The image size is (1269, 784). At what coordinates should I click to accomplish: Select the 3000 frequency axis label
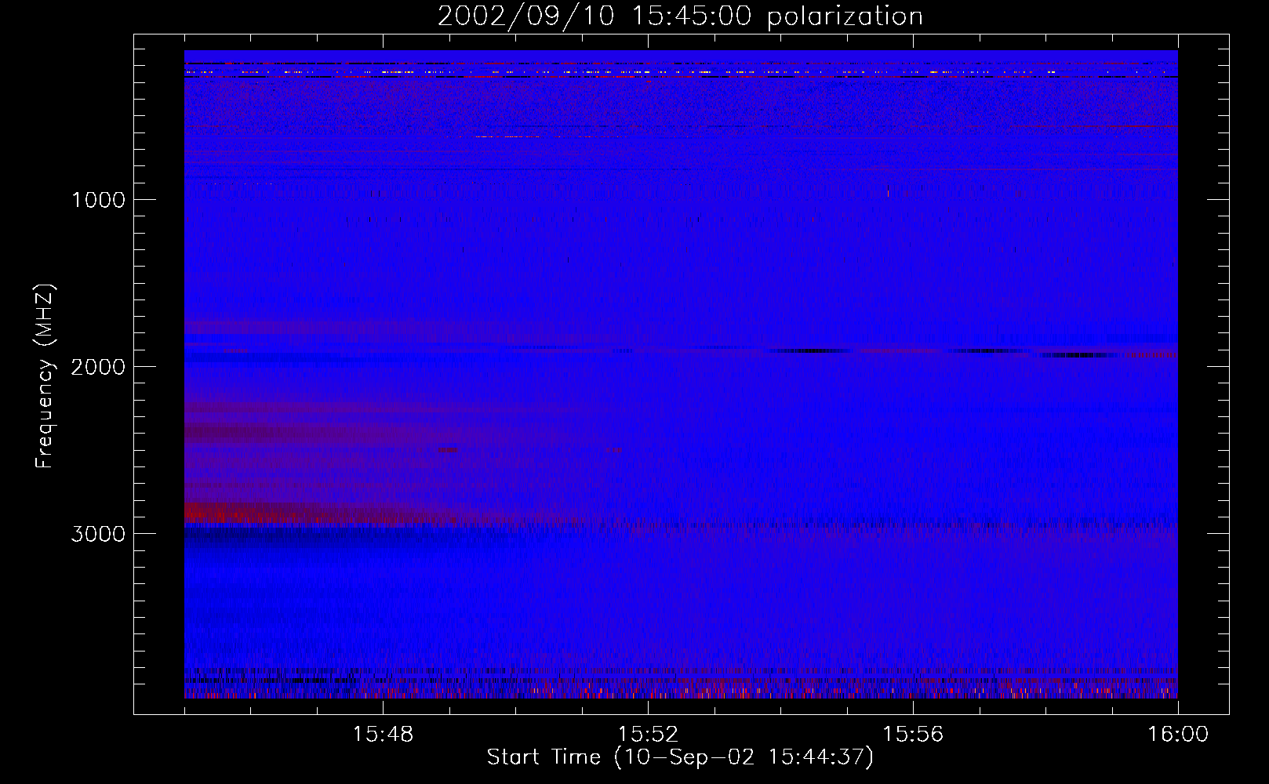coord(98,534)
